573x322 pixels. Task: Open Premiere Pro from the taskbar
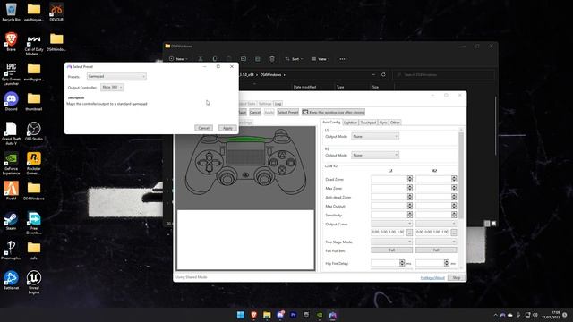[x=293, y=315]
